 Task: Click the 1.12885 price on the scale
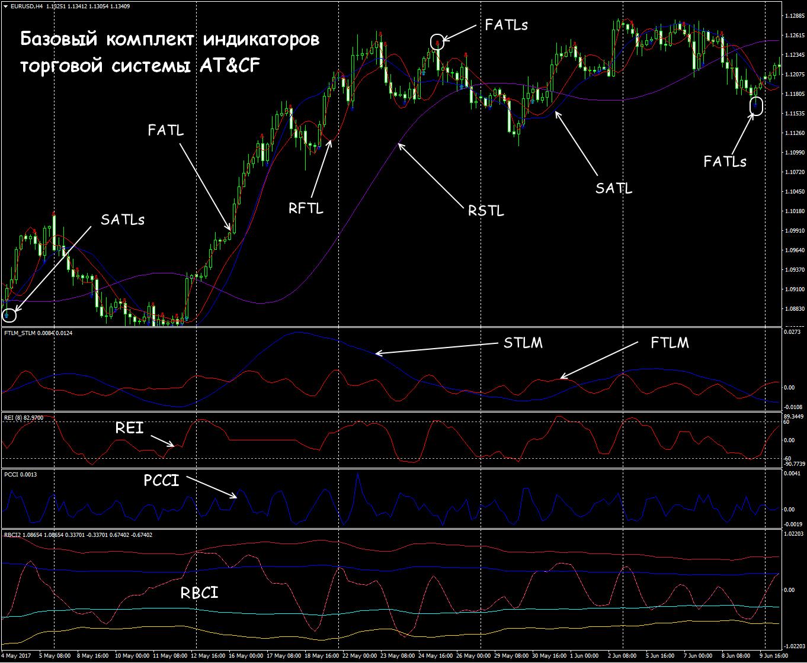pos(793,16)
